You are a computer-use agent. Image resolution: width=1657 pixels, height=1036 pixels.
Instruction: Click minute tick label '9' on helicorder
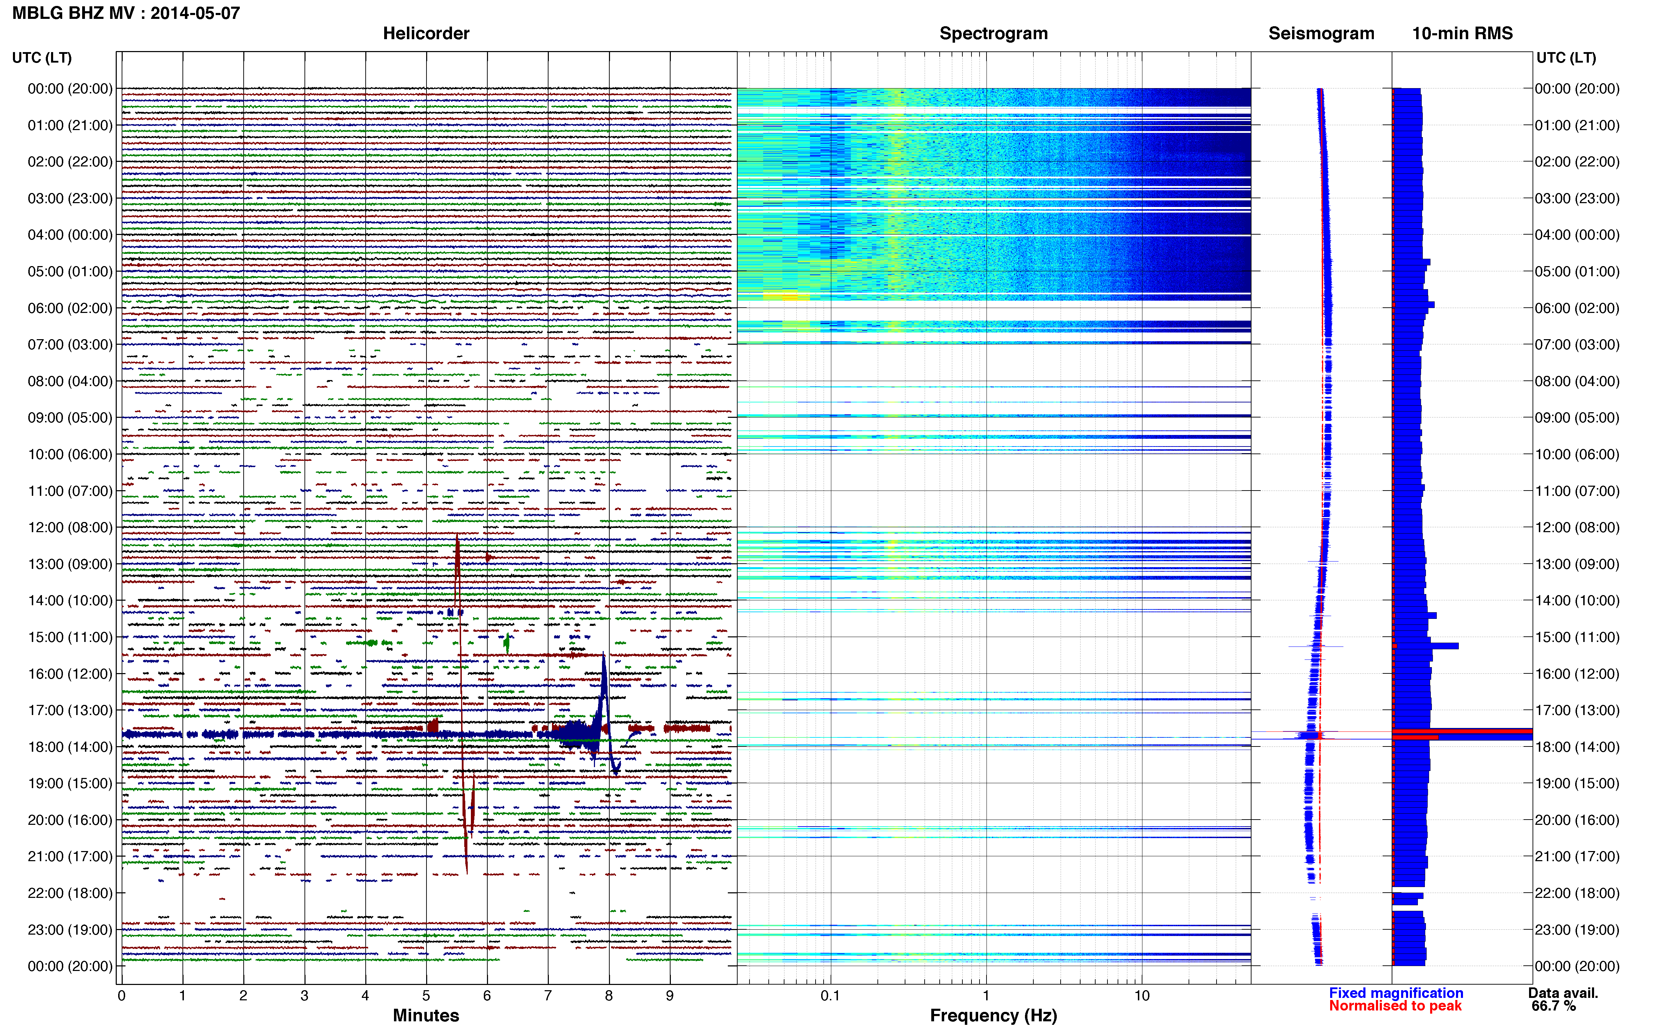tap(670, 995)
